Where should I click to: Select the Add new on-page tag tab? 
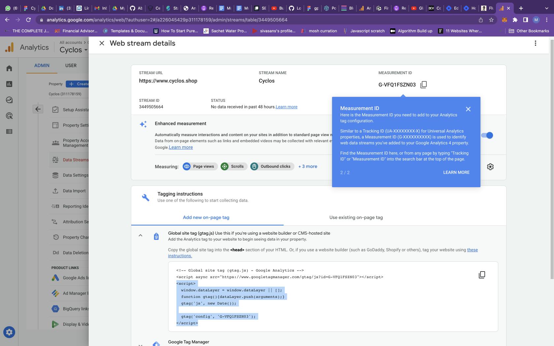click(x=206, y=217)
